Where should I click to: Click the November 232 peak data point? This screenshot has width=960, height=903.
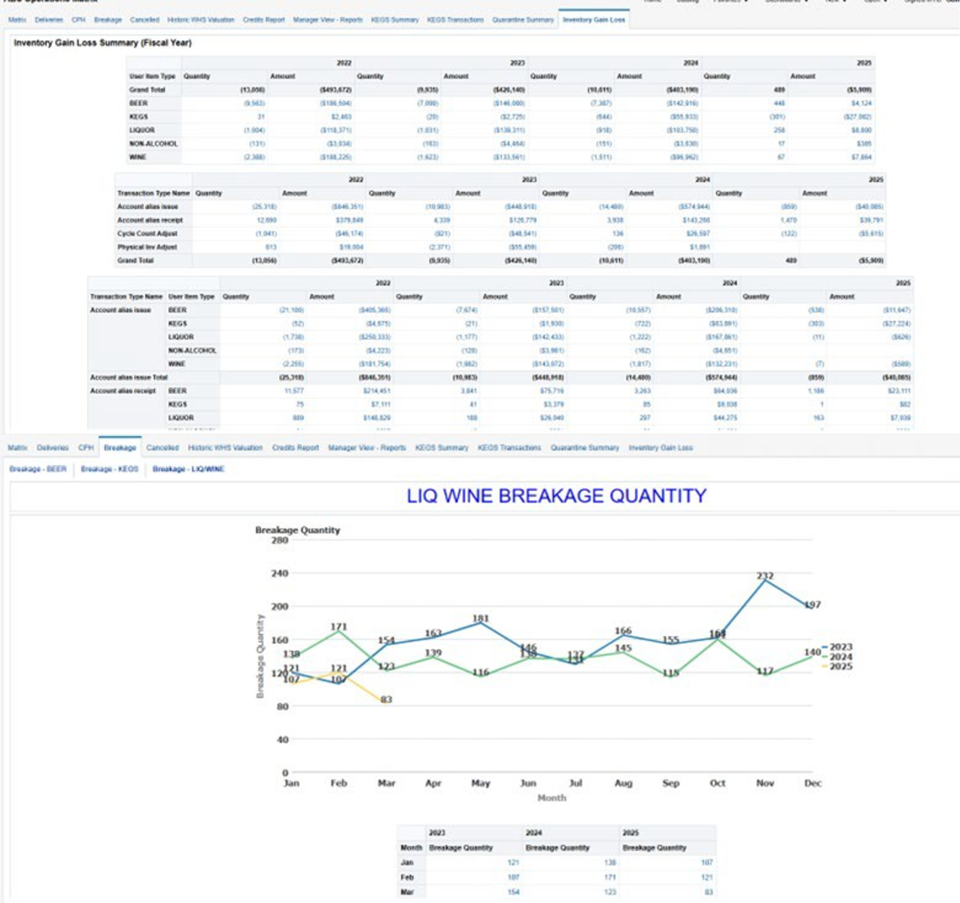765,579
